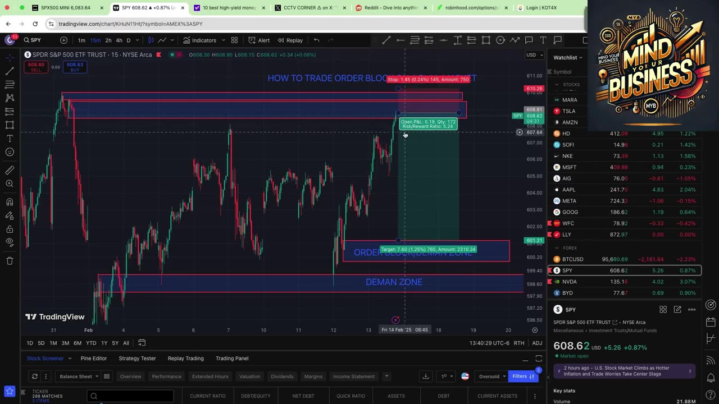Select the rectangle shape tool in top toolbar
Viewport: 719px width, 404px height.
tap(486, 40)
